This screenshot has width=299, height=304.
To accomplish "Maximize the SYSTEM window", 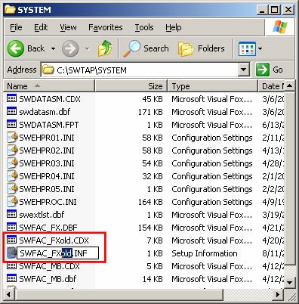I will click(x=275, y=10).
